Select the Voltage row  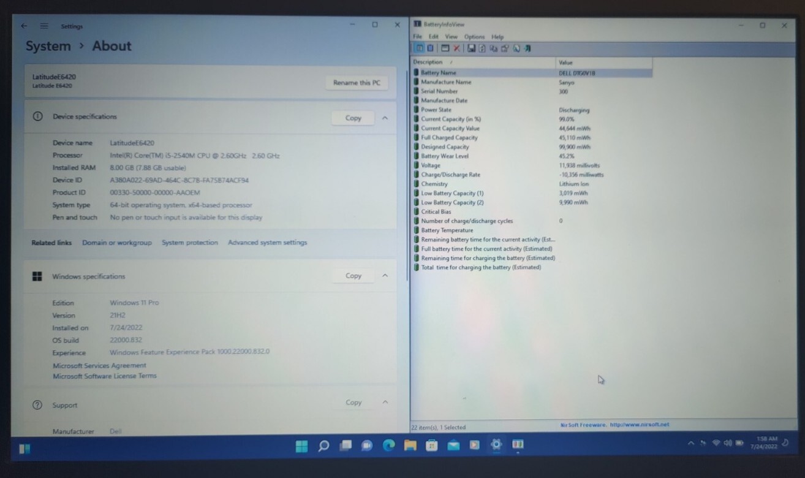pyautogui.click(x=532, y=165)
